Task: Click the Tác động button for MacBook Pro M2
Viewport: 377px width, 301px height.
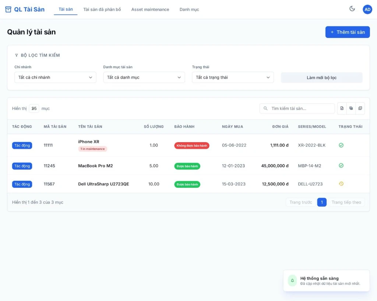Action: coord(22,166)
